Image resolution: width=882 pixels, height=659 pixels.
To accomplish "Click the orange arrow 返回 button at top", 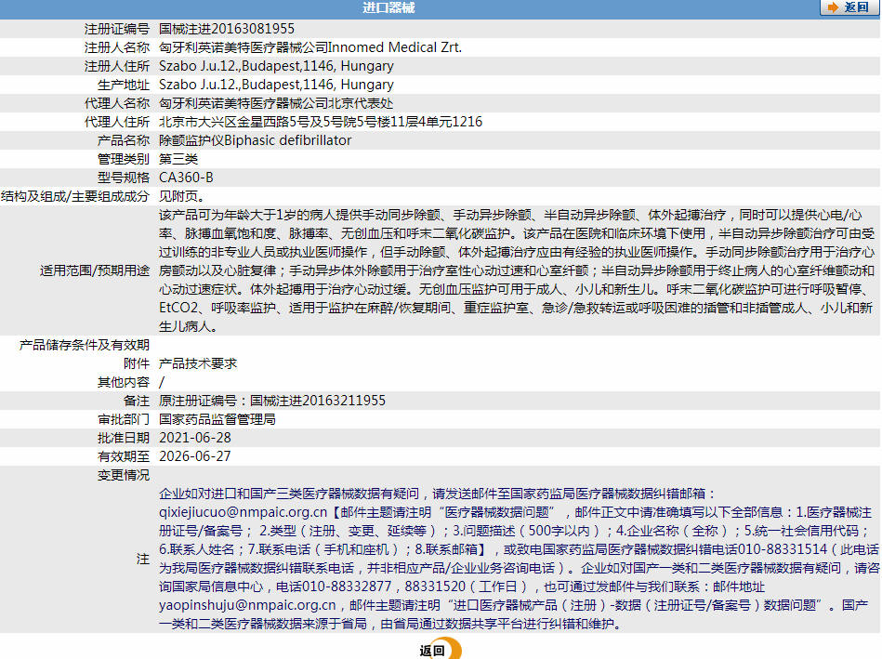I will [849, 7].
